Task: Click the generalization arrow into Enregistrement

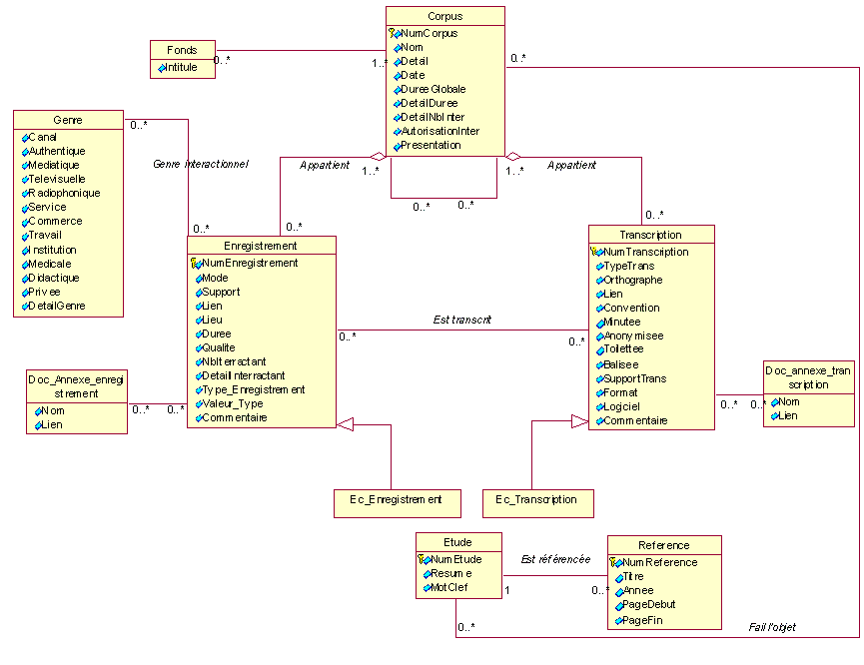Action: [346, 424]
